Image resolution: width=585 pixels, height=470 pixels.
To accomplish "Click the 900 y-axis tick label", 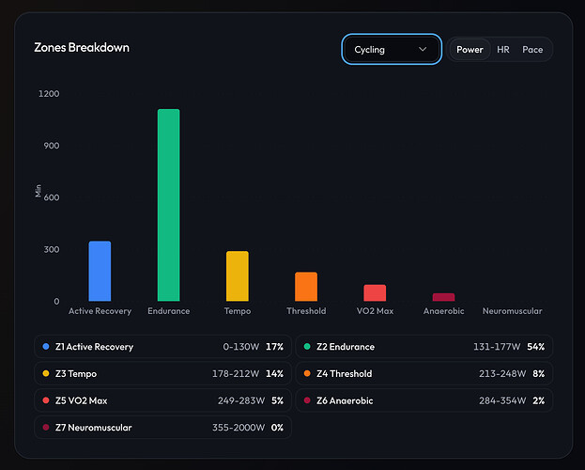I will pyautogui.click(x=52, y=146).
